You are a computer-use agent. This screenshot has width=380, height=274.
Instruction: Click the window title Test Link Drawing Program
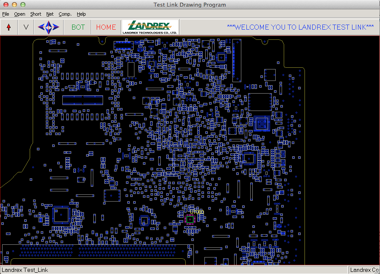point(190,5)
